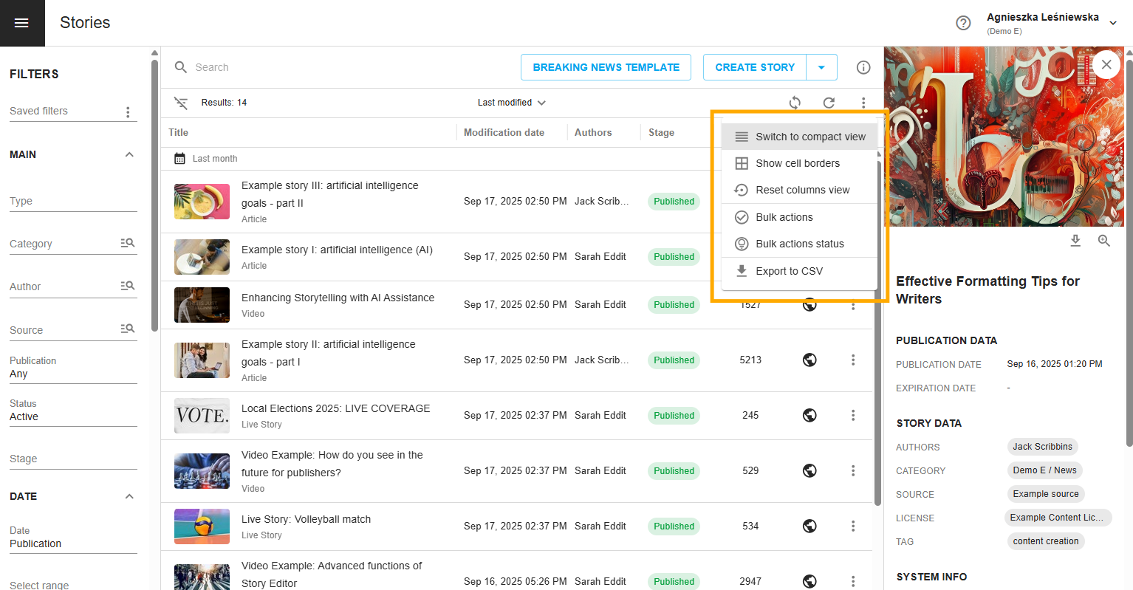This screenshot has width=1133, height=590.
Task: Download the preview image
Action: pyautogui.click(x=1075, y=241)
